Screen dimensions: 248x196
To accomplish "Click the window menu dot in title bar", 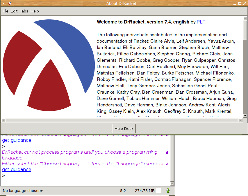I will click(3, 3).
